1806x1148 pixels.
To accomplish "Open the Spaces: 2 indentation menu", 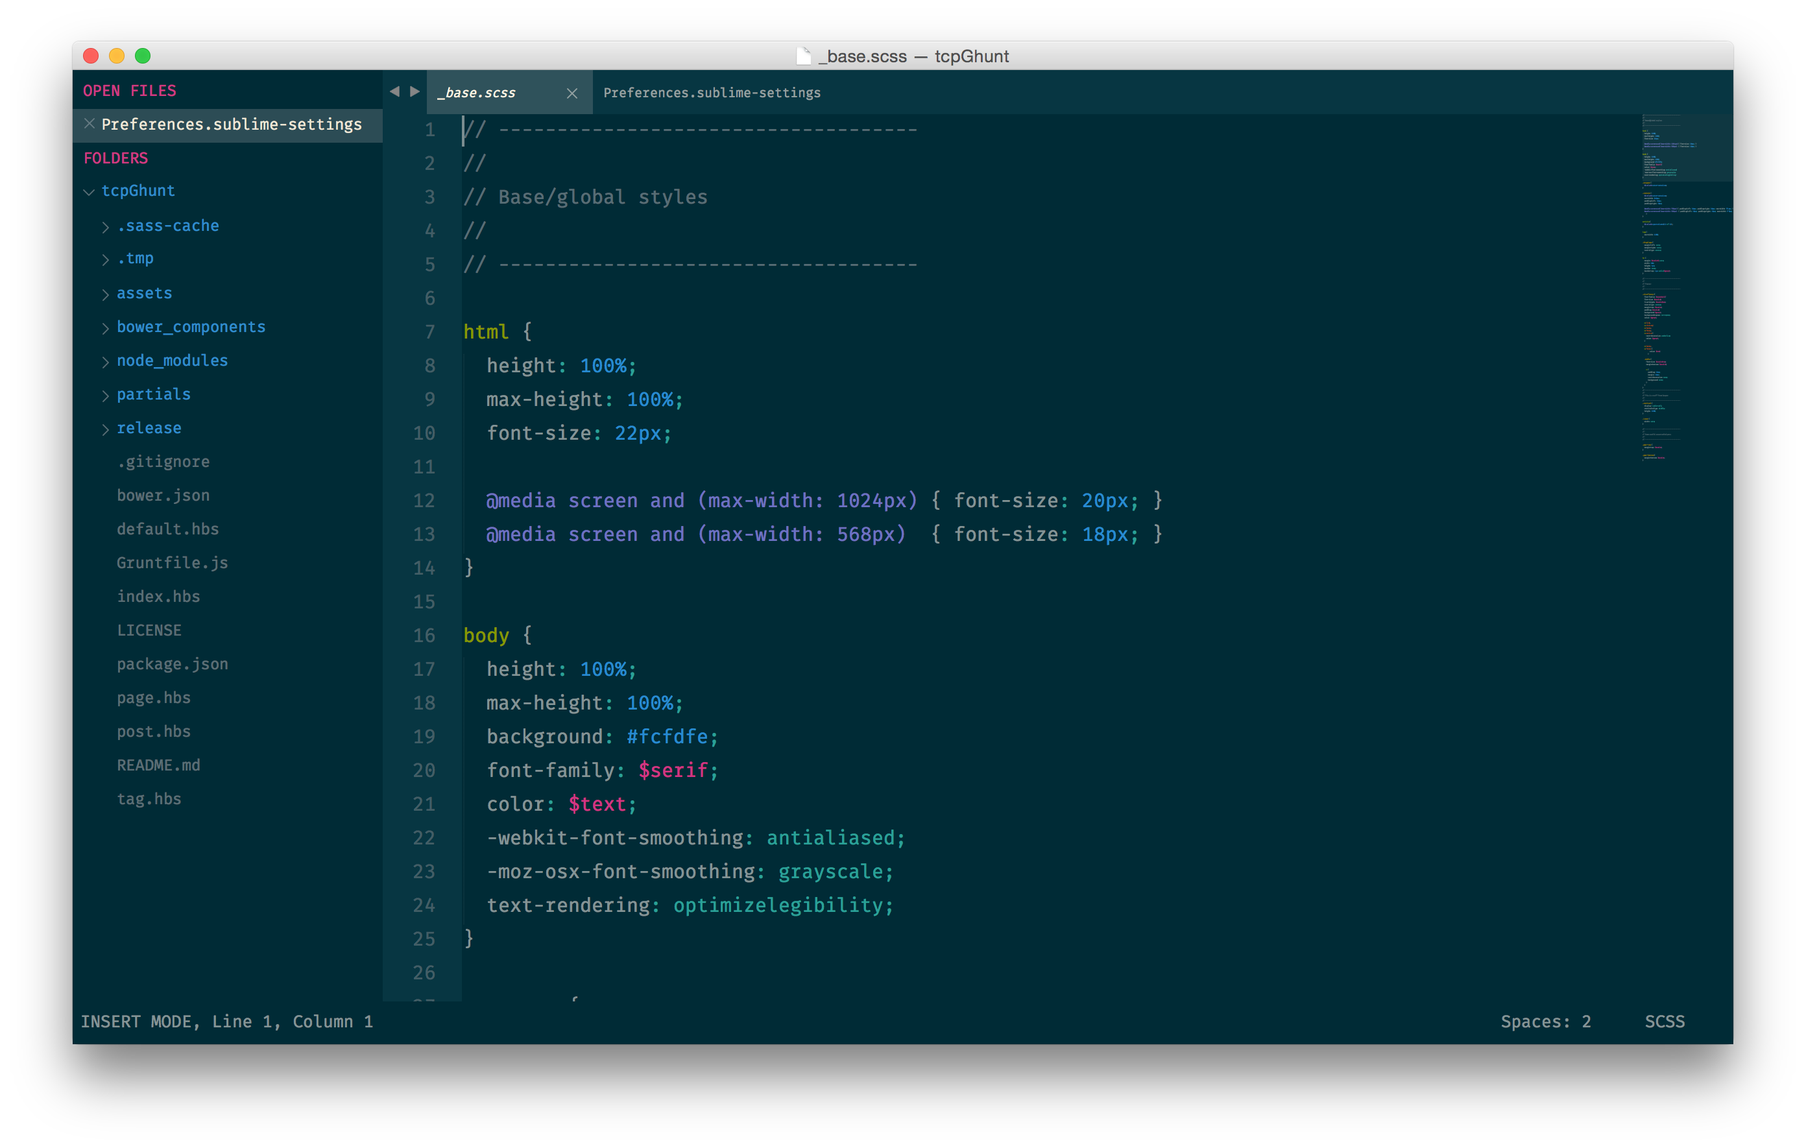I will point(1545,1022).
